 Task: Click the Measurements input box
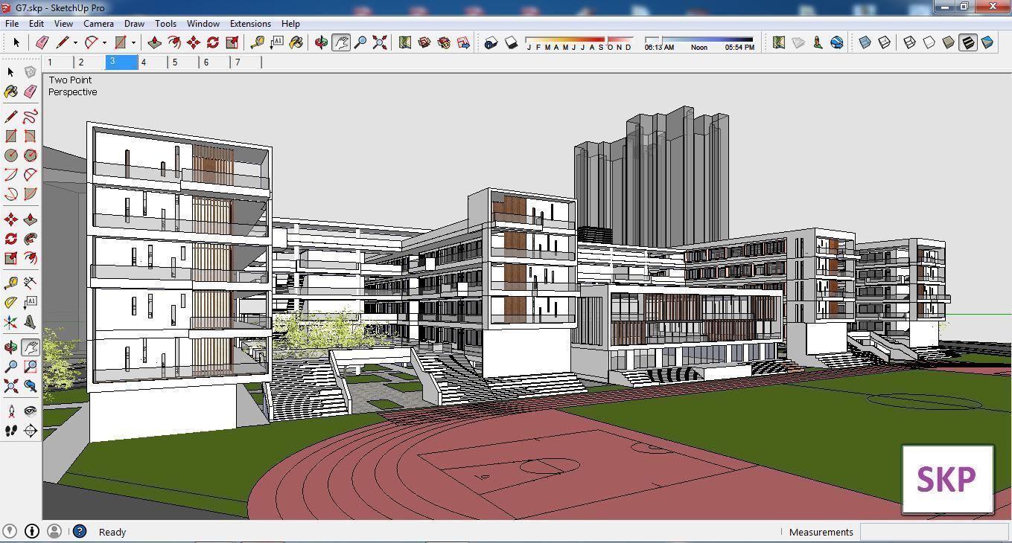pos(934,532)
